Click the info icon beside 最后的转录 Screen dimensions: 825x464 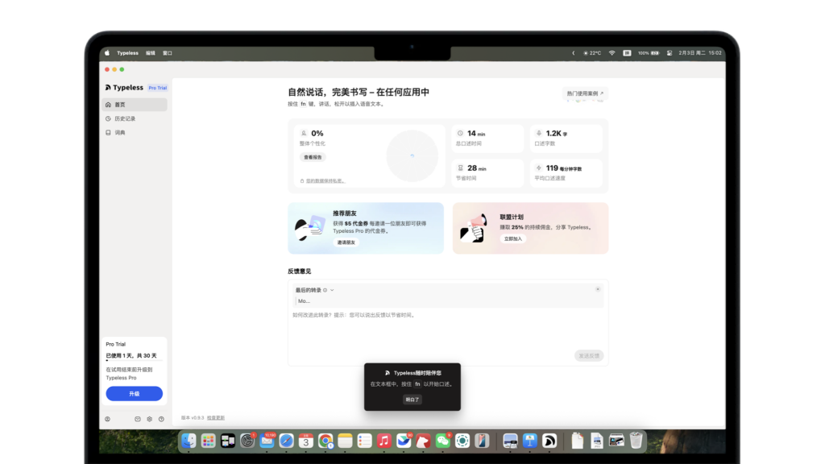(x=325, y=290)
